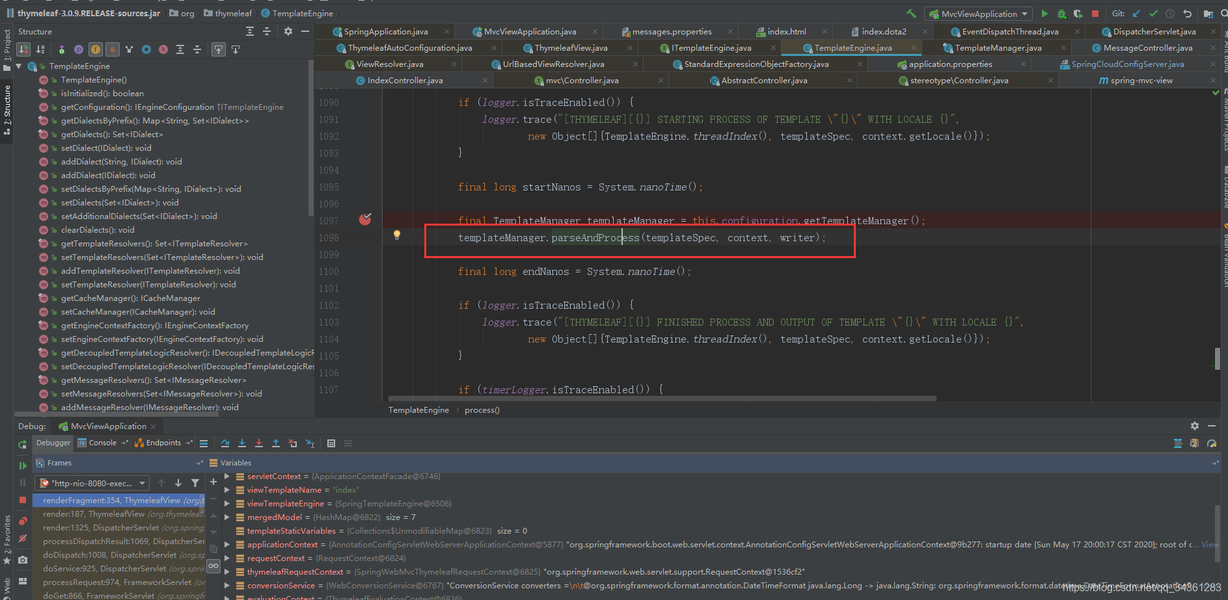Viewport: 1228px width, 600px height.
Task: Click the Debug bug icon in top toolbar
Action: click(1061, 14)
